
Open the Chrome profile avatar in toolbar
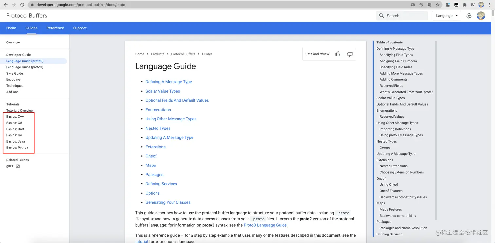coord(481,5)
